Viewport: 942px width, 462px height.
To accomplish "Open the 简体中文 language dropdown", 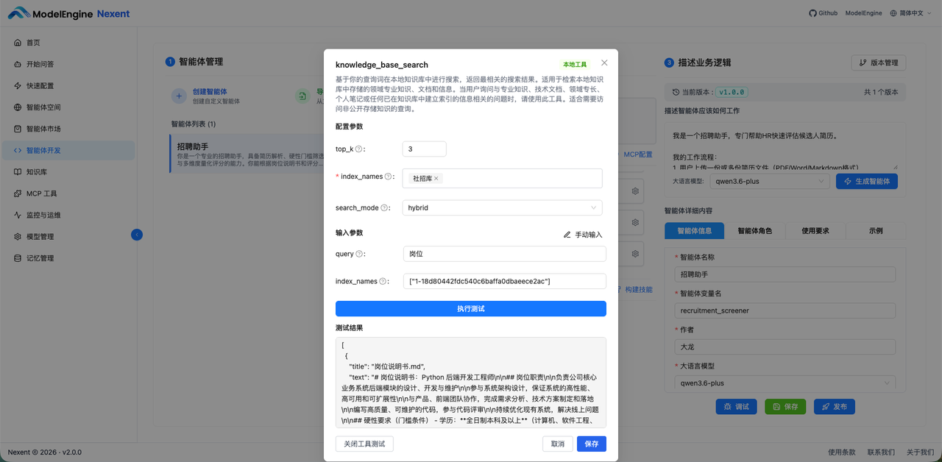I will tap(910, 13).
